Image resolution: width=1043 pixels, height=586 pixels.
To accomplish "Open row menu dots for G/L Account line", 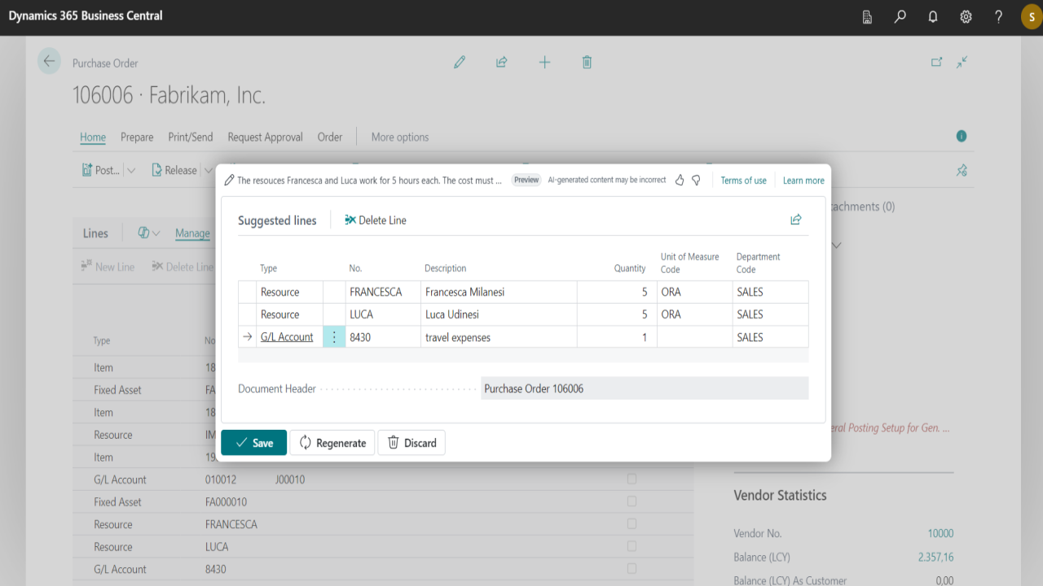I will 334,337.
